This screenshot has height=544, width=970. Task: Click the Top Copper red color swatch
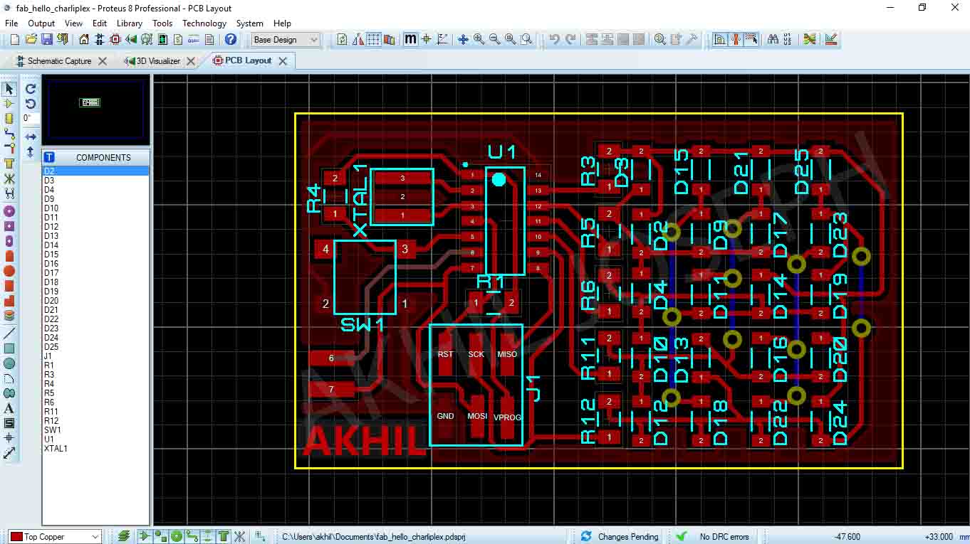(16, 537)
